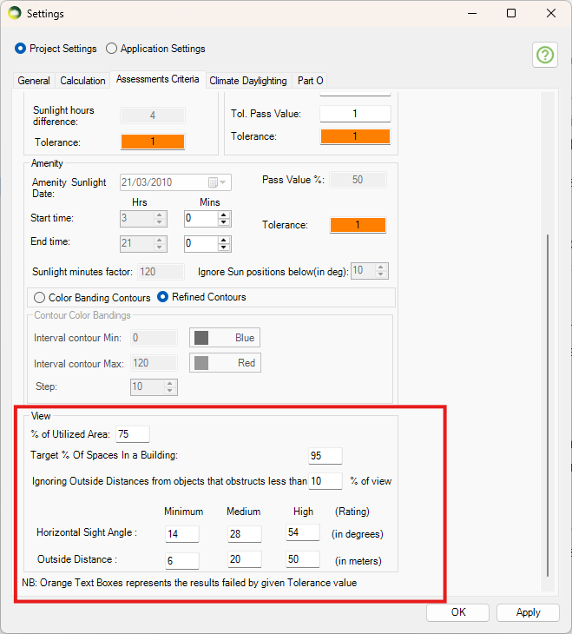This screenshot has width=572, height=634.
Task: Click the End time minutes spinner
Action: [x=206, y=243]
